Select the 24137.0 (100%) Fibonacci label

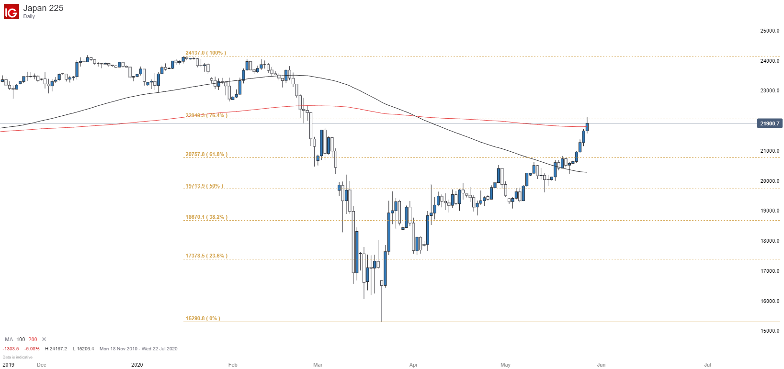[x=206, y=53]
